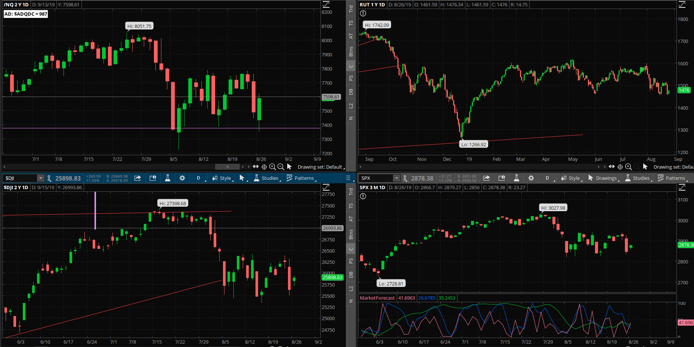Click chart mode icon atop /NQ chart

(x=326, y=4)
